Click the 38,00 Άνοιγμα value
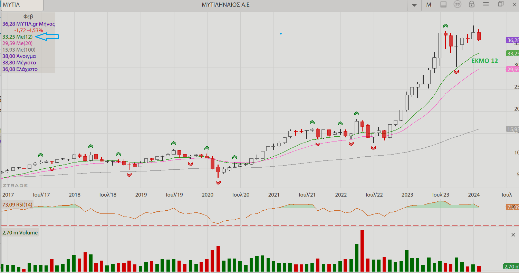 19,56
